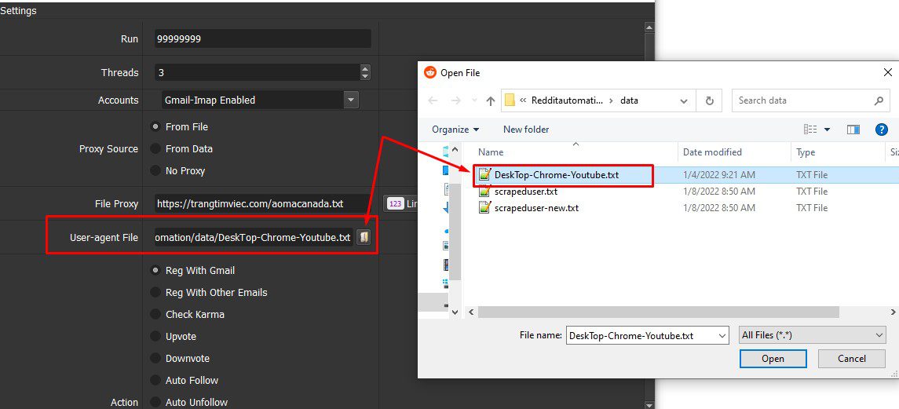This screenshot has width=899, height=409.
Task: Sort files by the Type column header
Action: [806, 152]
